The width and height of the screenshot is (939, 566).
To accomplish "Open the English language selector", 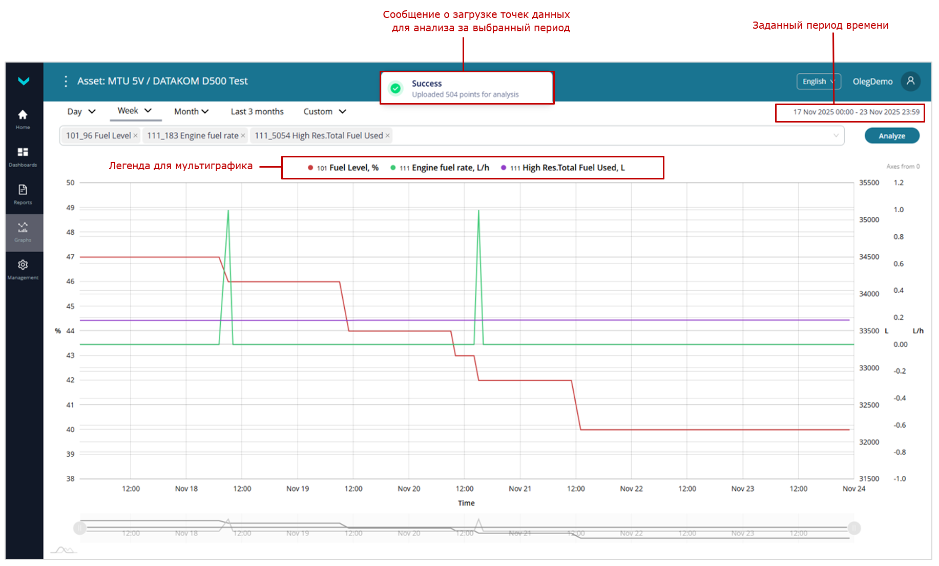I will click(x=818, y=82).
